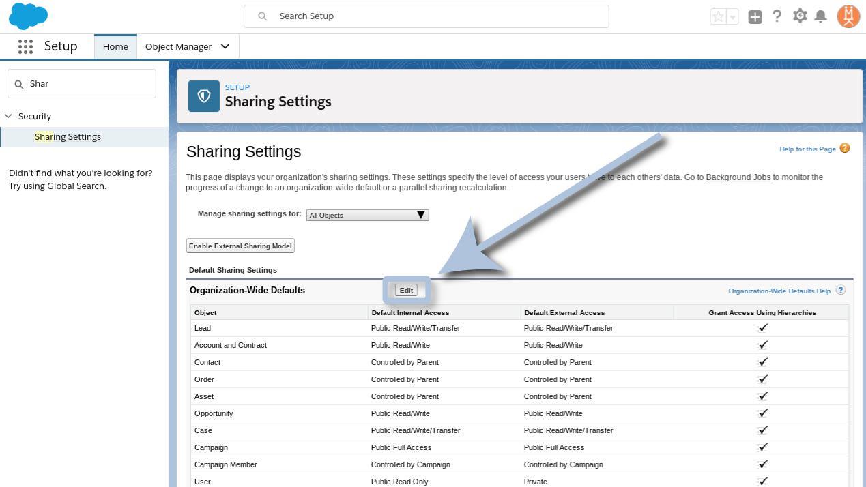
Task: Select Sharing Settings in sidebar
Action: 68,136
